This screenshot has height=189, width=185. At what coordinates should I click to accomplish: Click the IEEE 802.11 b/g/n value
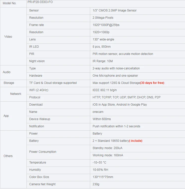(x=105, y=90)
